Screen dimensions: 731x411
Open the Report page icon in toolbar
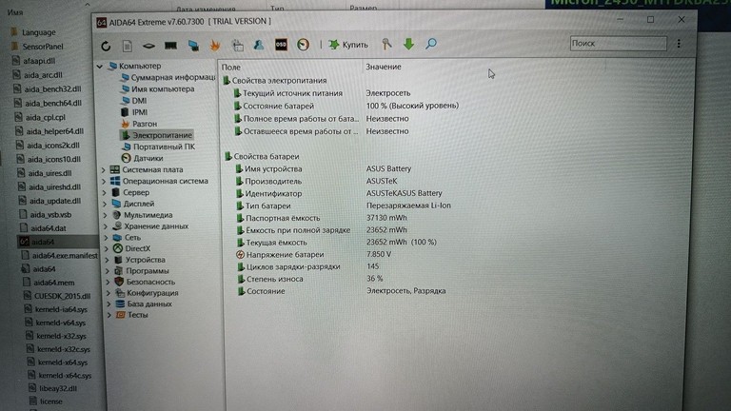coord(128,46)
